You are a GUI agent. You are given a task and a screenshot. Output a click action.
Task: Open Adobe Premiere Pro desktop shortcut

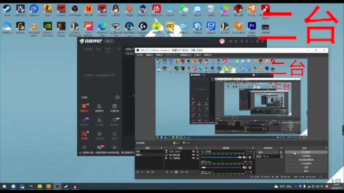(252, 29)
